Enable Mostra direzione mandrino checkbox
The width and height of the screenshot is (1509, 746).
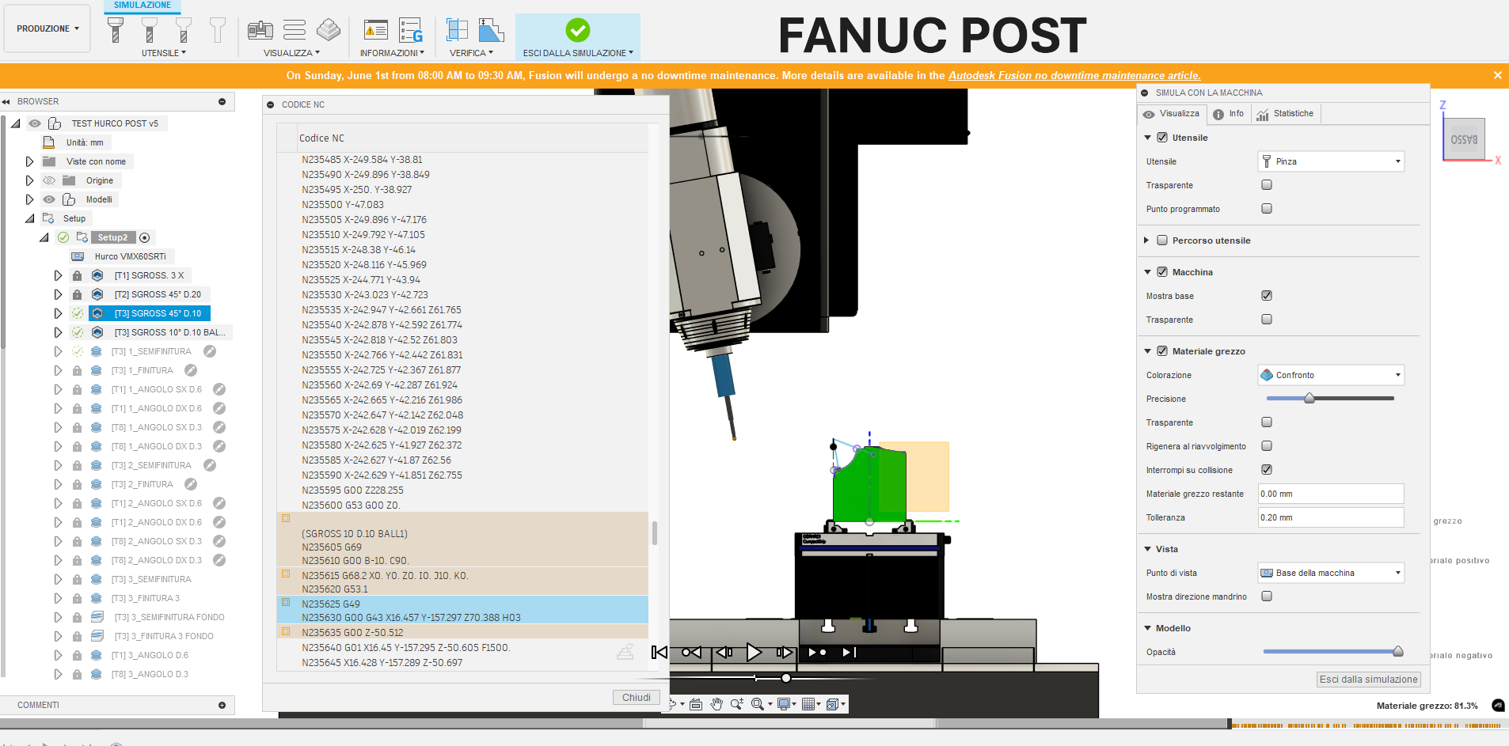coord(1267,596)
